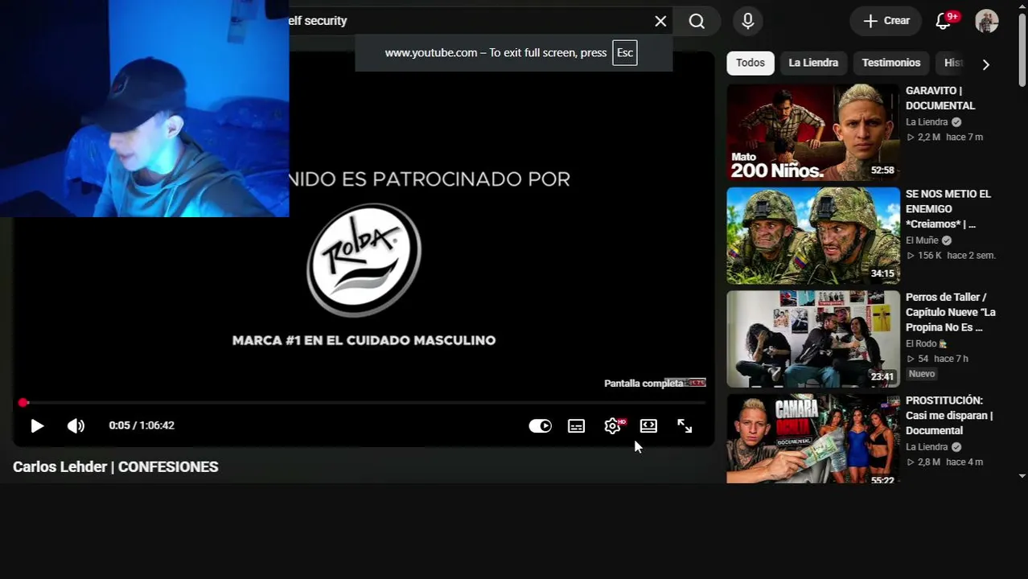Click inside the search input field

[467, 21]
